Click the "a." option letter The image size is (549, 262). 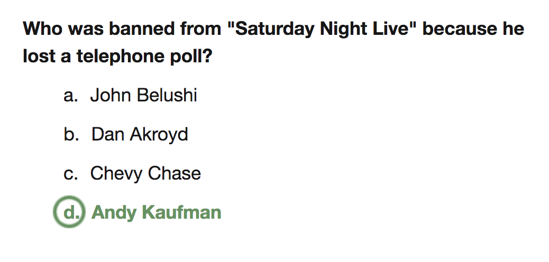point(70,96)
